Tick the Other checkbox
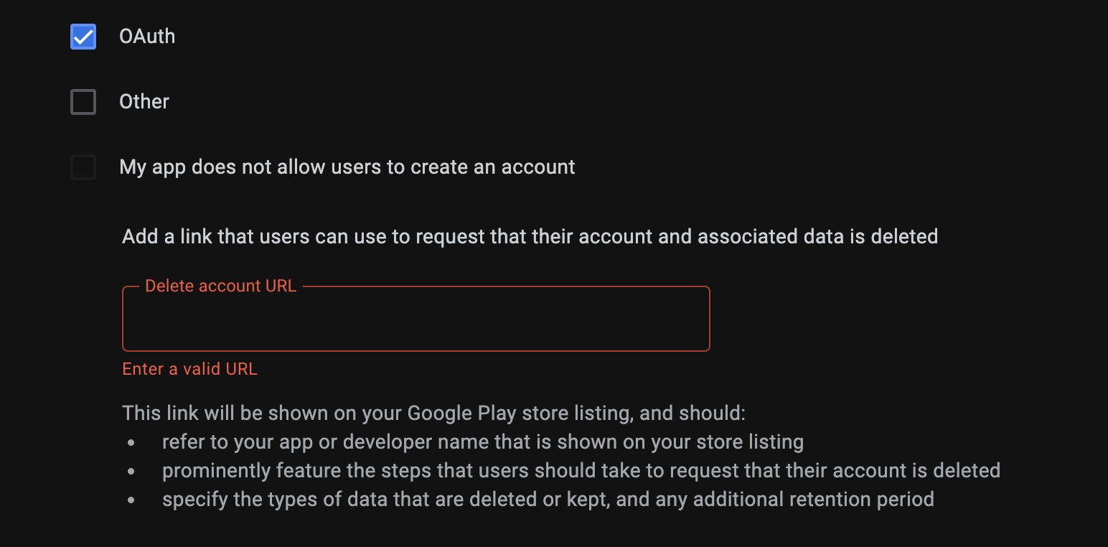This screenshot has width=1108, height=547. (x=83, y=102)
